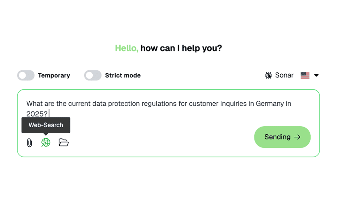Submit the question with the Sending arrow button
Image resolution: width=337 pixels, height=202 pixels.
coord(282,137)
